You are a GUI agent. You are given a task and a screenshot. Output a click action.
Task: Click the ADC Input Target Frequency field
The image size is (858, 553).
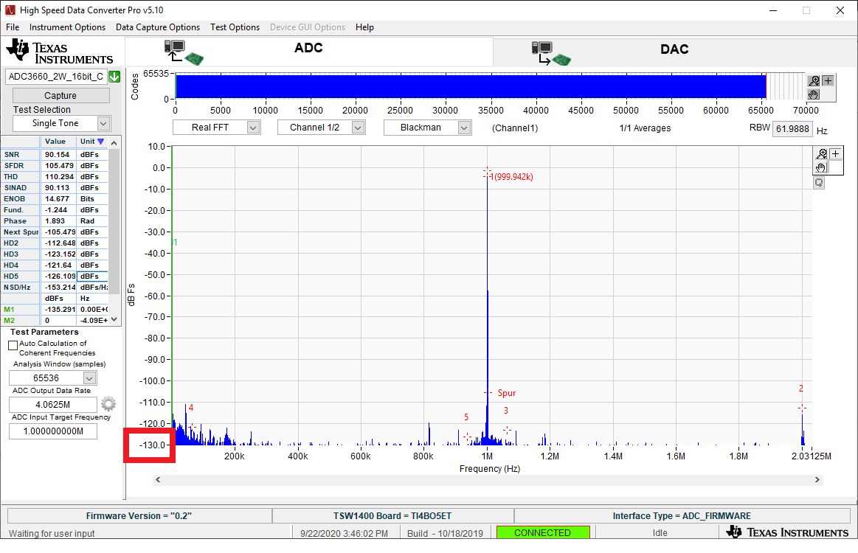pyautogui.click(x=52, y=432)
